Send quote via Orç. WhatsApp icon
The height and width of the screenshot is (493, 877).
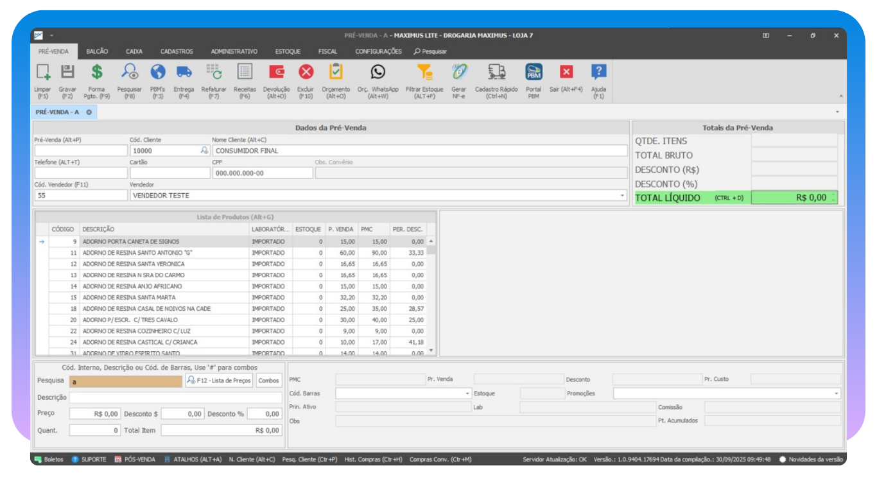pos(378,73)
